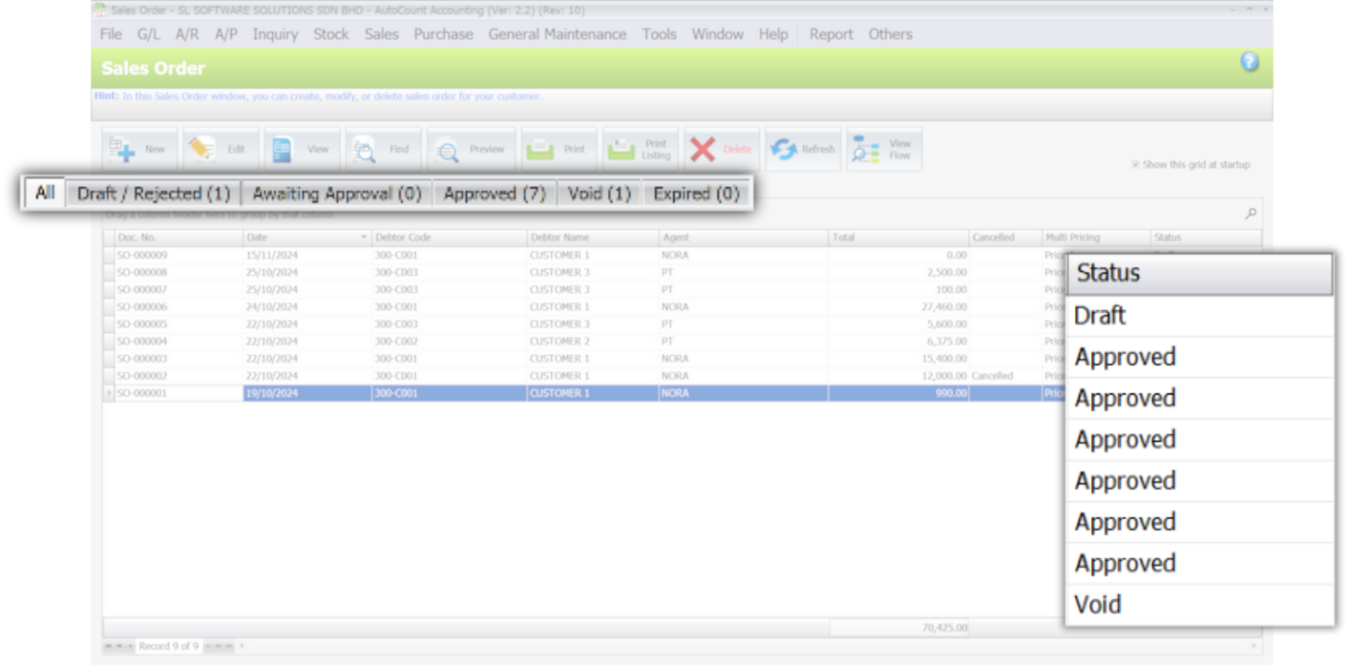Open View Flow for the order
This screenshot has height=666, width=1349.
[884, 149]
